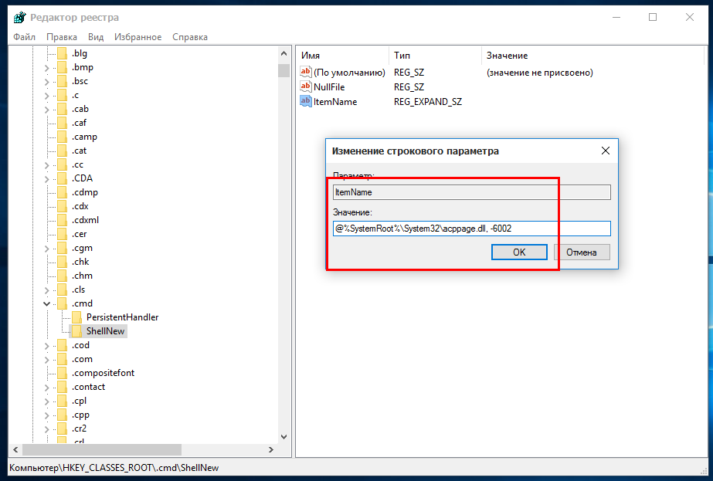
Task: Close the Изменение строкового параметра dialog
Action: point(605,151)
